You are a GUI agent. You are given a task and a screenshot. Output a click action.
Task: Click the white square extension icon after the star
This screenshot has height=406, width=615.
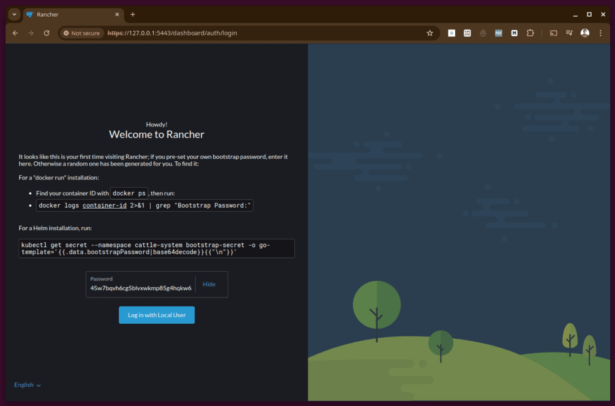point(452,33)
